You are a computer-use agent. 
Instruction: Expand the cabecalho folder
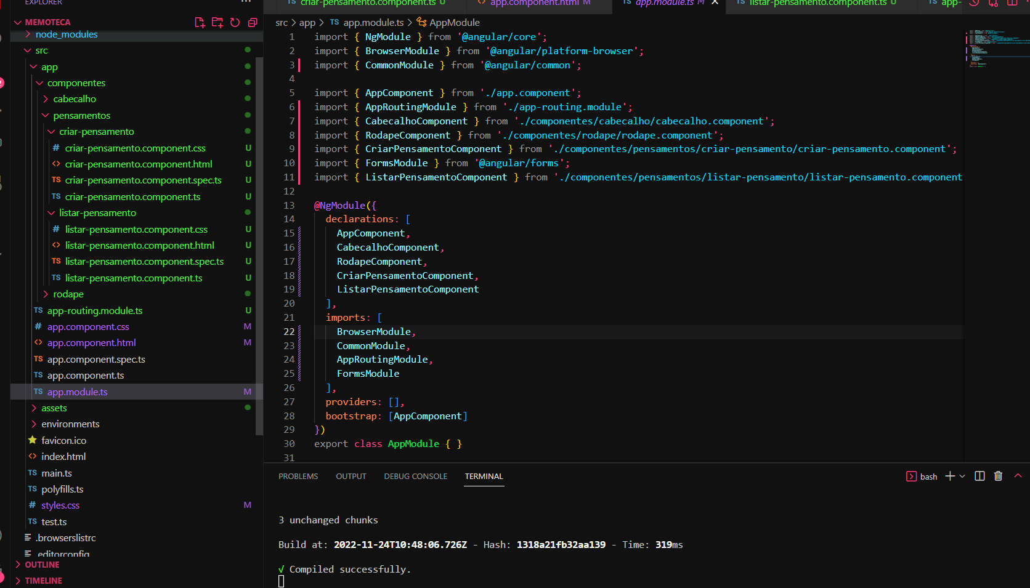point(75,99)
